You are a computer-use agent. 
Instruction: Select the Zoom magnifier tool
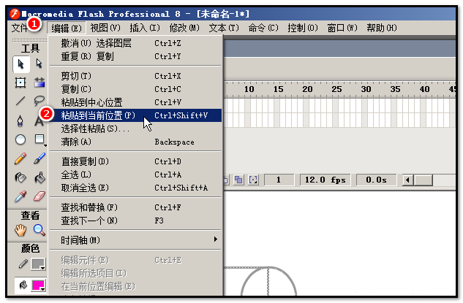coord(39,230)
